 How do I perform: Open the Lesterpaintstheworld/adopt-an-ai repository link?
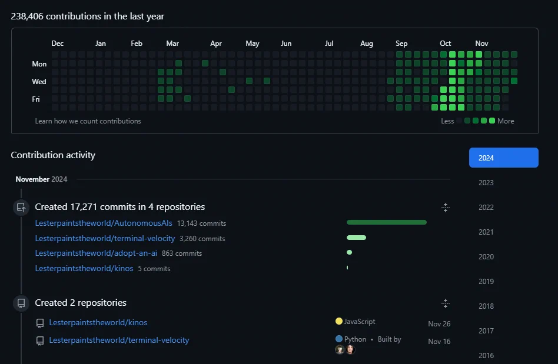pyautogui.click(x=96, y=253)
